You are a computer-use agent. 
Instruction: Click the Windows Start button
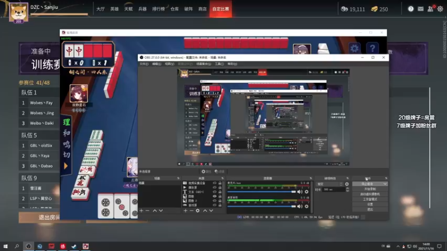[x=6, y=246]
